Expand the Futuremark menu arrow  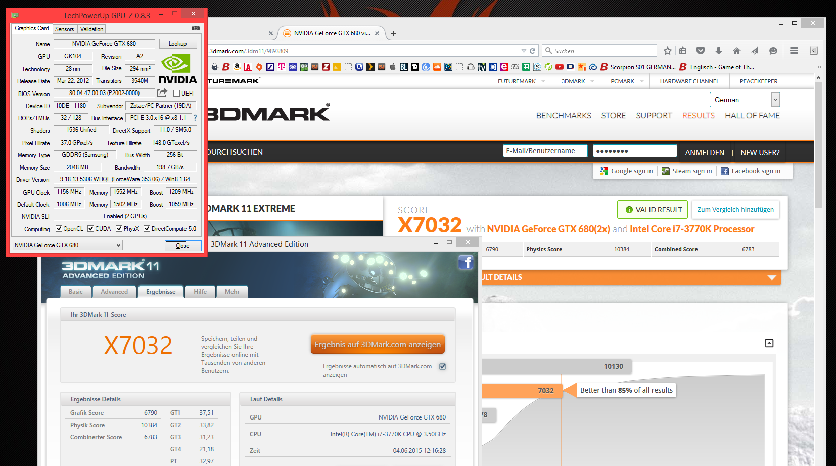543,81
